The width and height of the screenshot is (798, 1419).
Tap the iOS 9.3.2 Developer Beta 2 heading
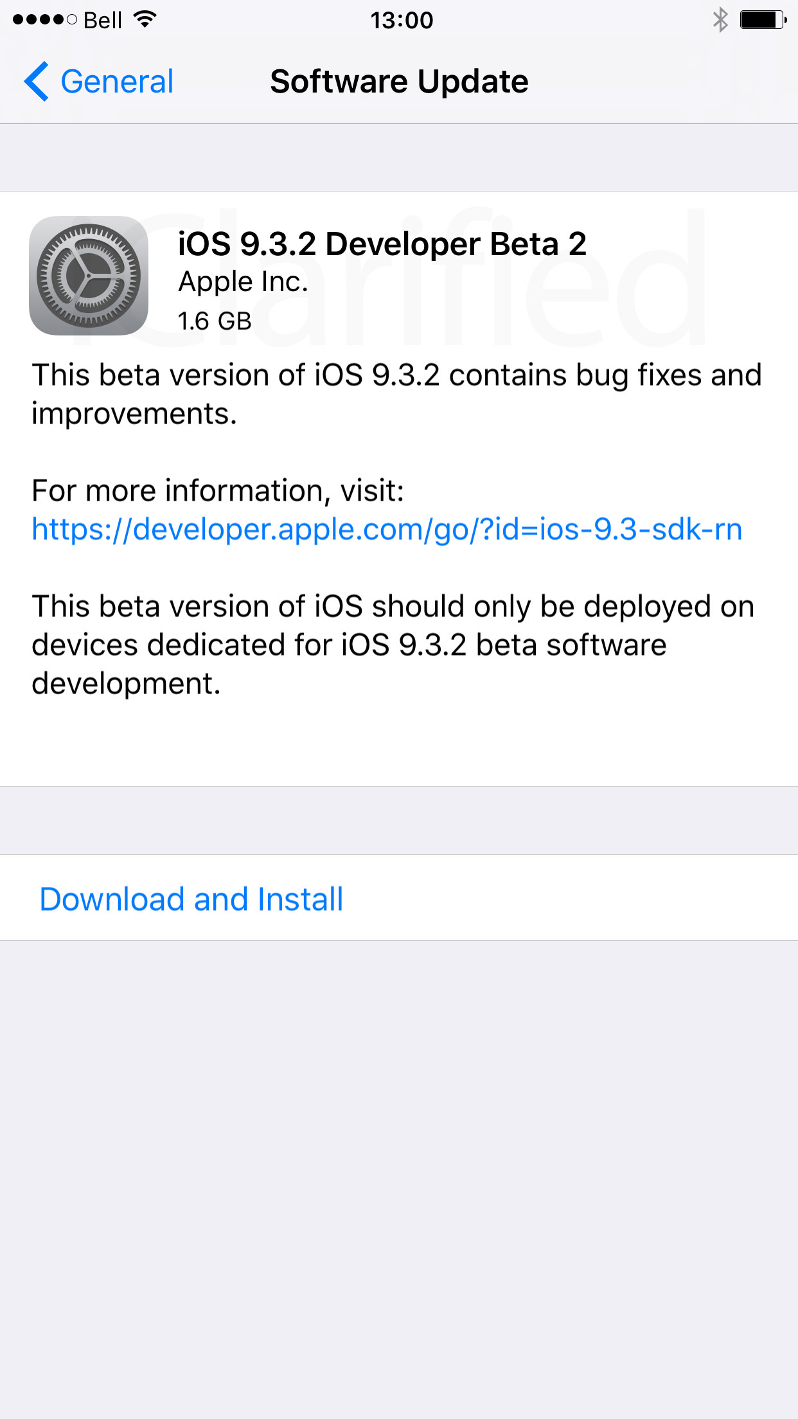click(382, 244)
